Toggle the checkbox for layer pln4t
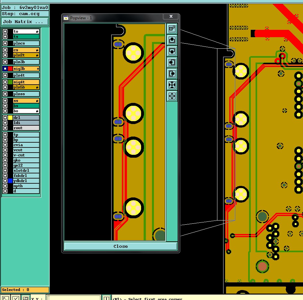 5,75
